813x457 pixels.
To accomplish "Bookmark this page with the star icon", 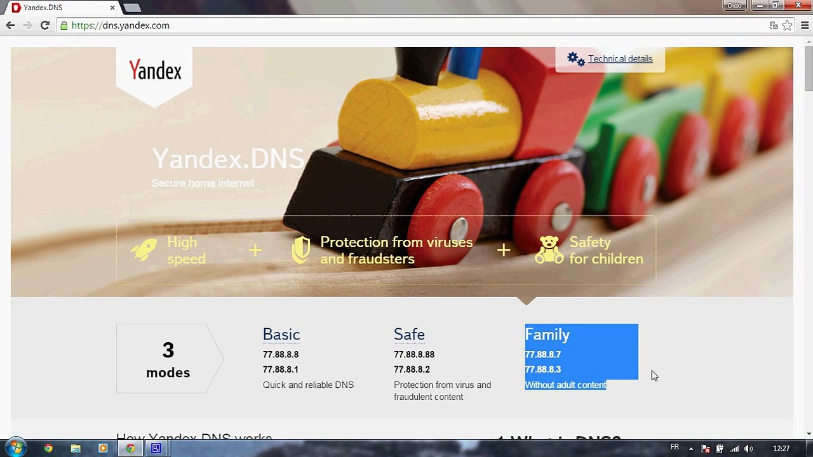I will [787, 25].
